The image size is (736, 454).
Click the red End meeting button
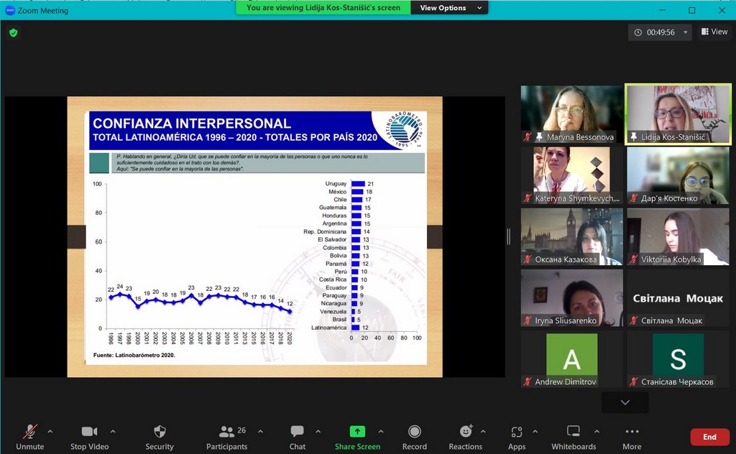tap(709, 437)
